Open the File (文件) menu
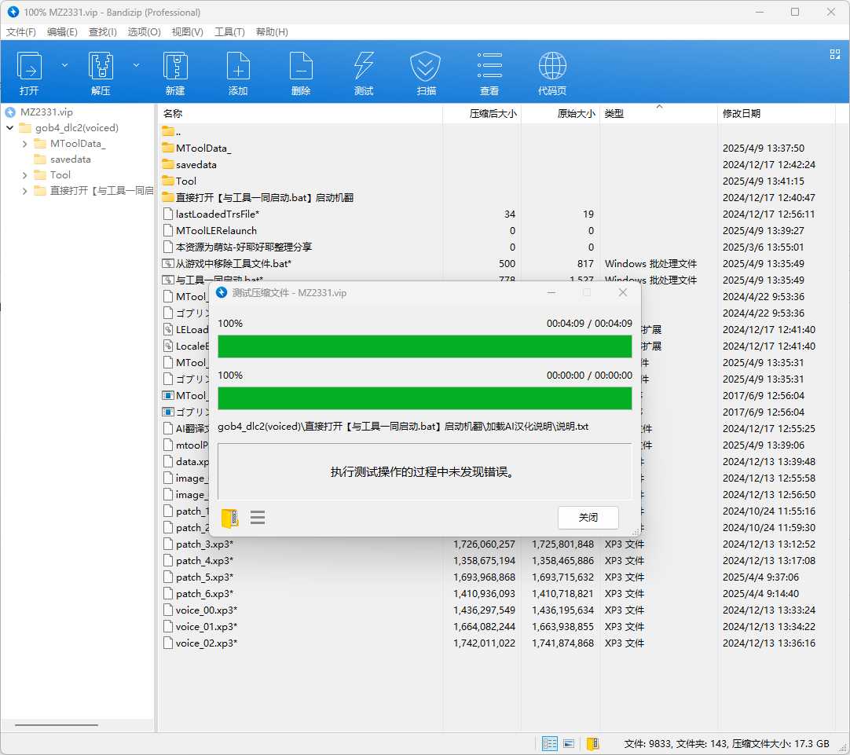850x755 pixels. click(21, 32)
